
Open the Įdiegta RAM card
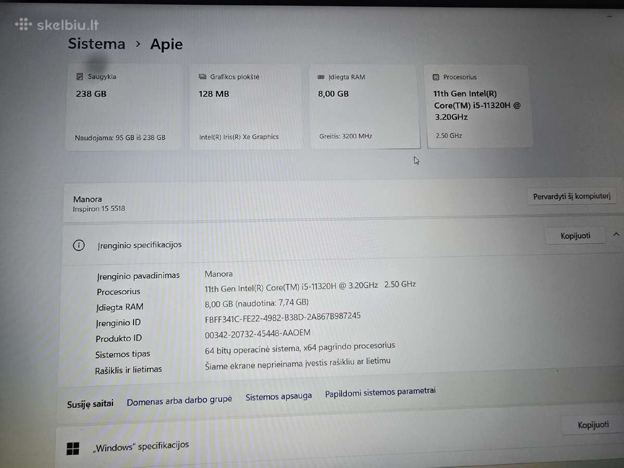pos(365,107)
